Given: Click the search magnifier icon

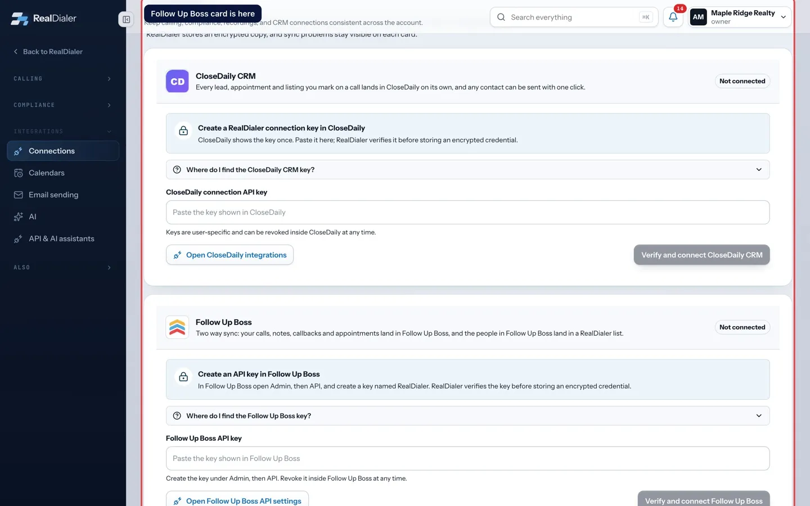Looking at the screenshot, I should pyautogui.click(x=501, y=17).
